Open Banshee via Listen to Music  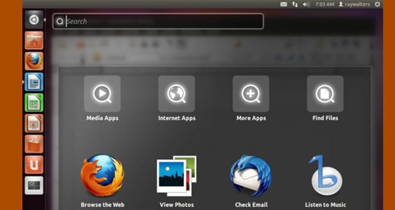[325, 175]
